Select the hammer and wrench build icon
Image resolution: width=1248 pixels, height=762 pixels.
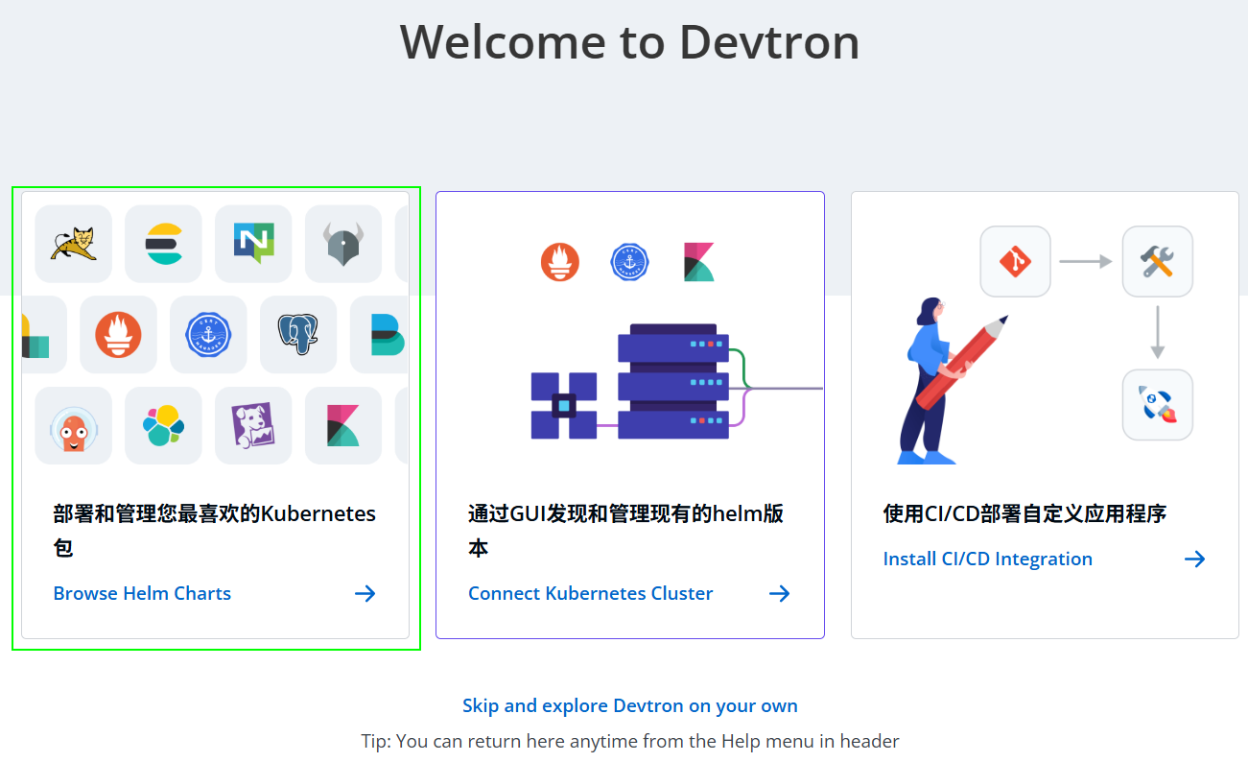[1157, 261]
